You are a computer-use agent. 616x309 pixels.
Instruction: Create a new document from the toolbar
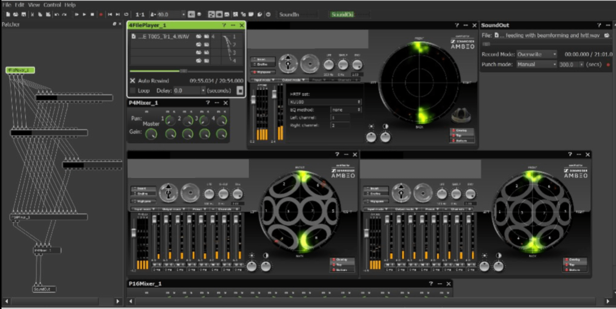(8, 14)
